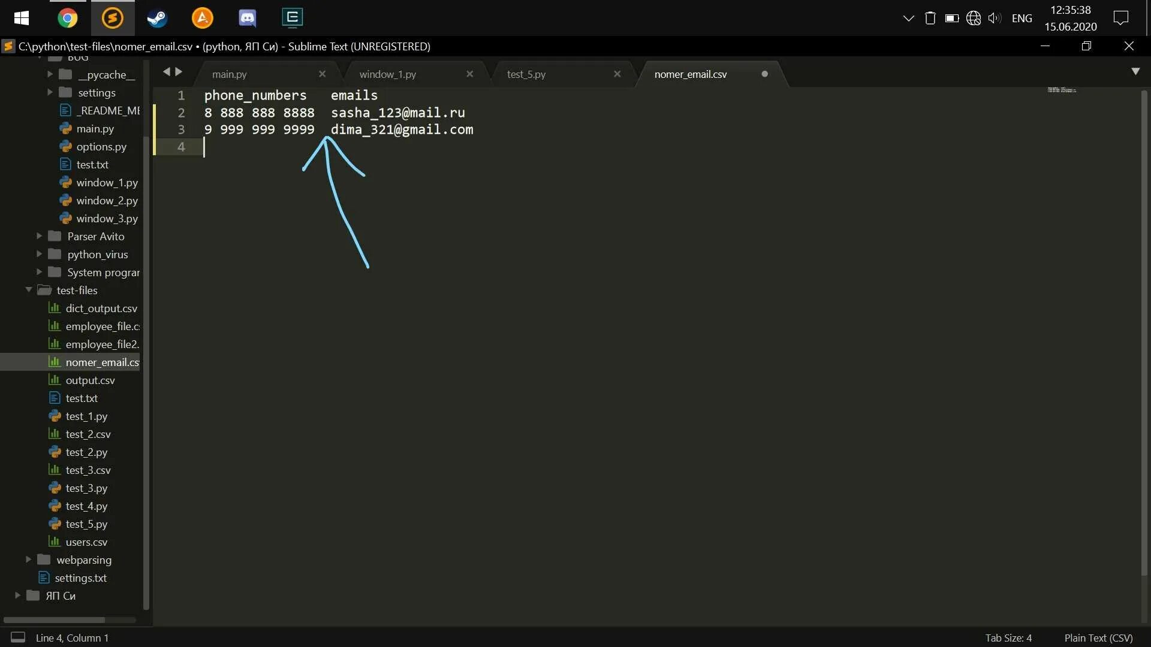
Task: Open window_2.py in the sidebar
Action: point(107,201)
